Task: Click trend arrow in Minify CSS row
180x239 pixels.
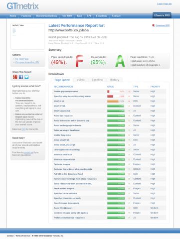Action: pyautogui.click(x=129, y=101)
